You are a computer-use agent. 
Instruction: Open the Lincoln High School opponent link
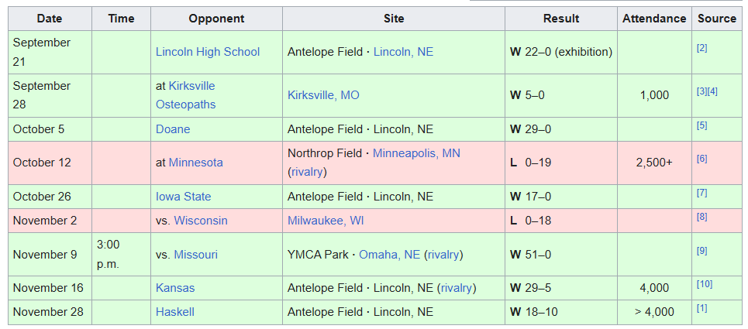[207, 52]
